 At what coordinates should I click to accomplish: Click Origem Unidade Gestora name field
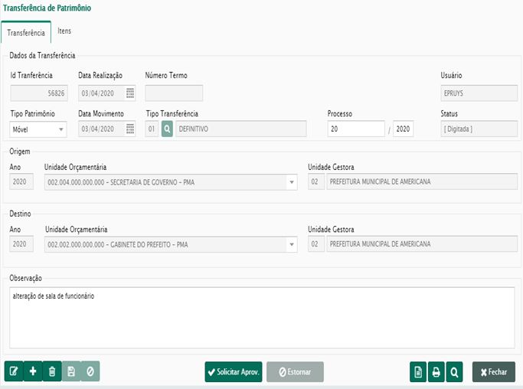[x=422, y=181]
